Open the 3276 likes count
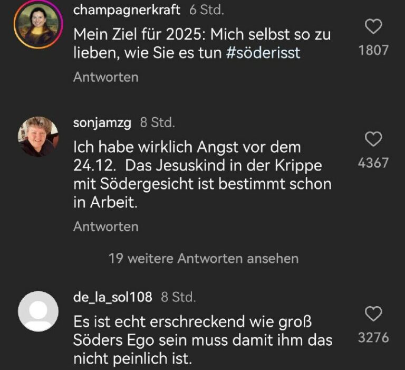This screenshot has height=370, width=405. [x=373, y=338]
